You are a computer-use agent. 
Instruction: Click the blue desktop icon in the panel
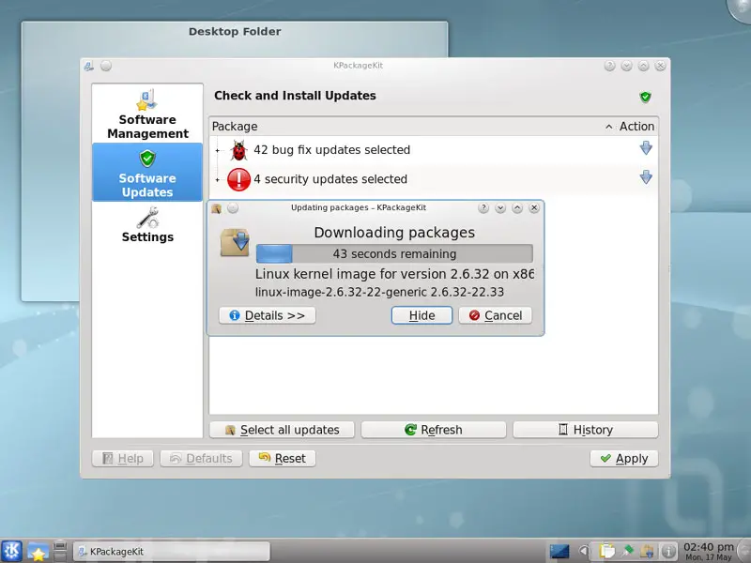[559, 552]
